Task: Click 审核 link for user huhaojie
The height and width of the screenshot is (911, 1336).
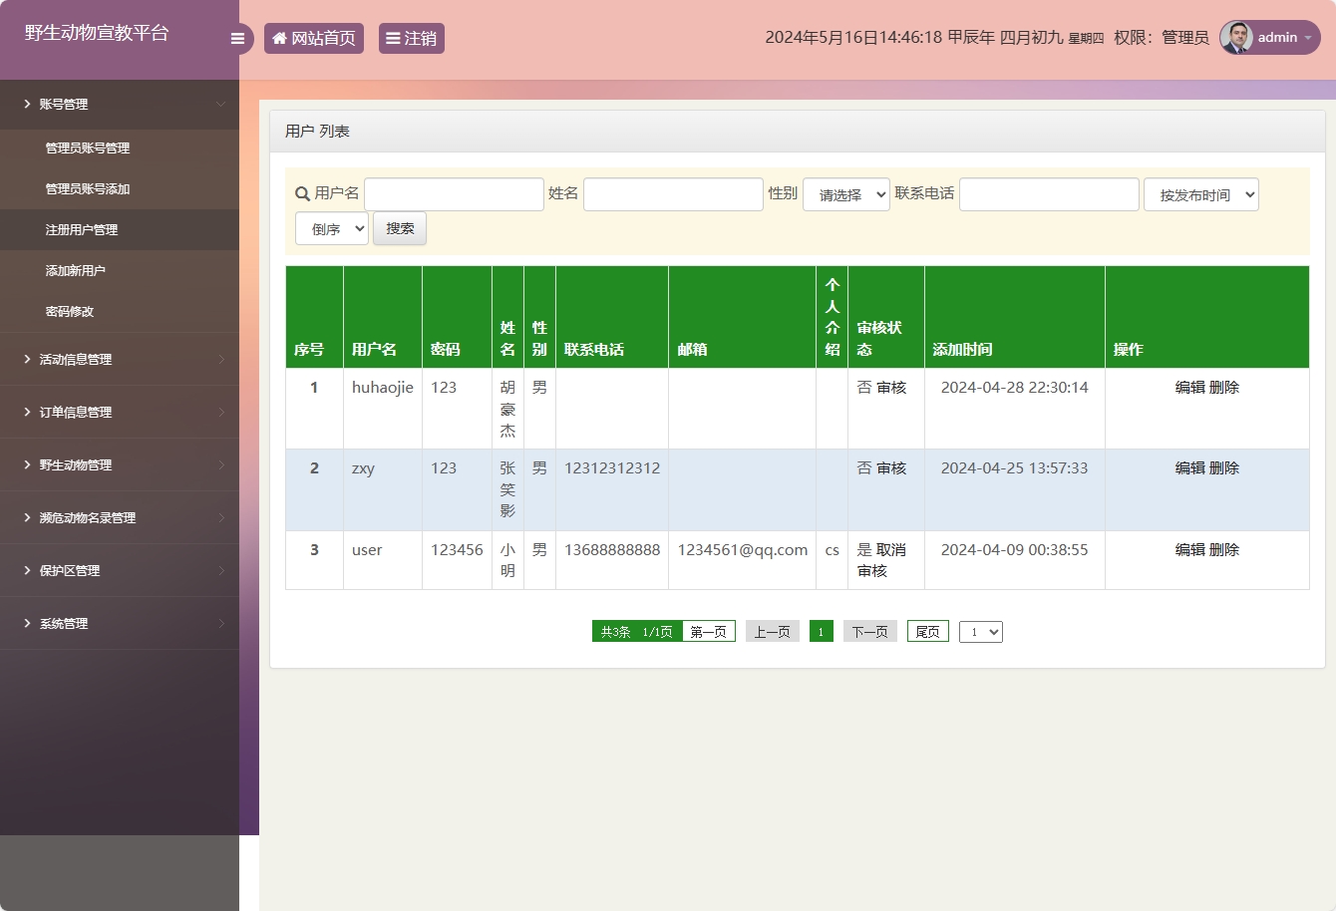Action: 893,387
